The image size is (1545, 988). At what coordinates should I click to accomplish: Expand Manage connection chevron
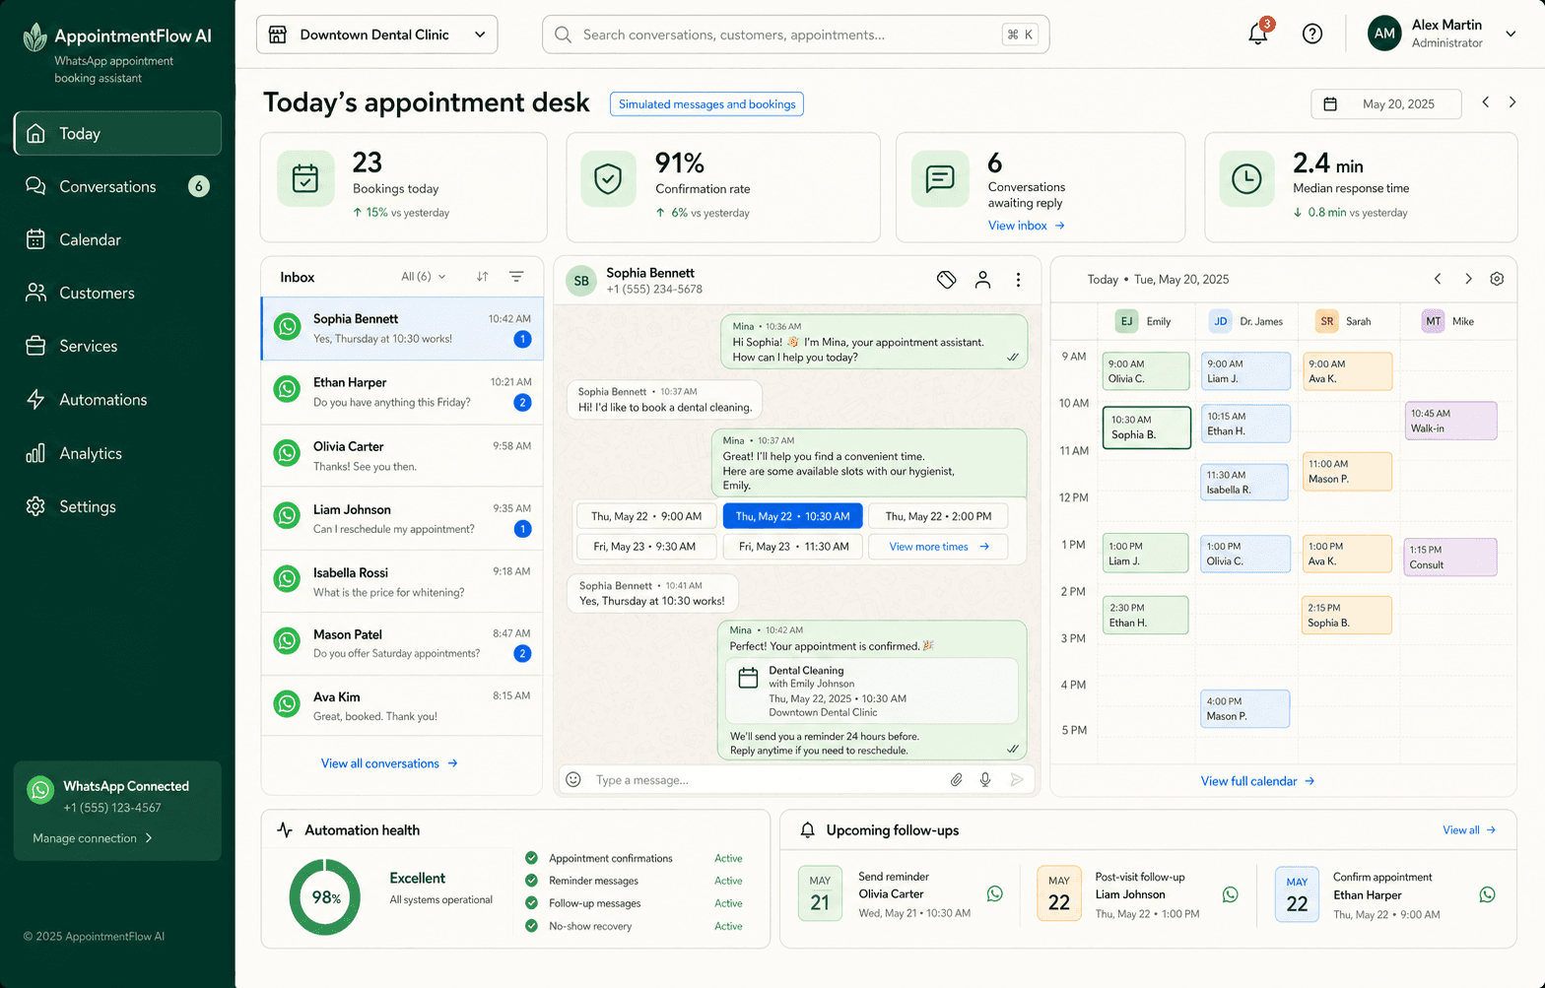(x=149, y=838)
